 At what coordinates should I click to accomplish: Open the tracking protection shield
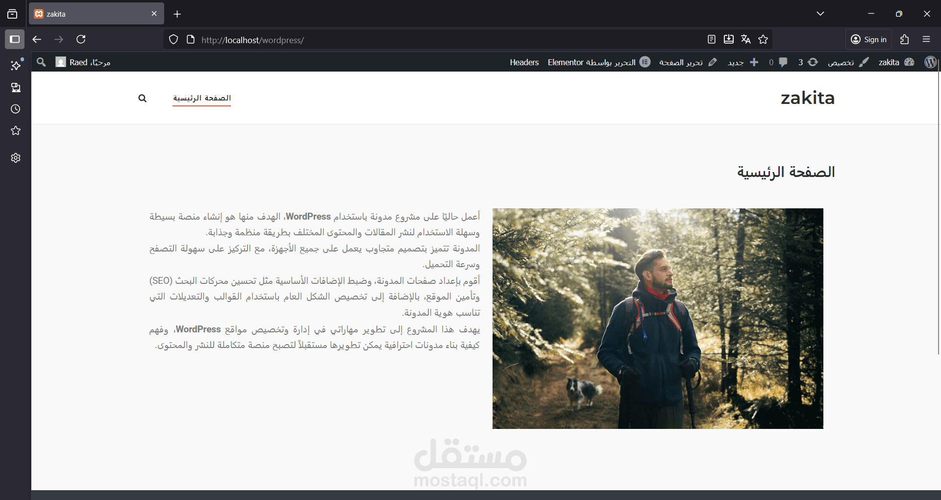click(173, 40)
